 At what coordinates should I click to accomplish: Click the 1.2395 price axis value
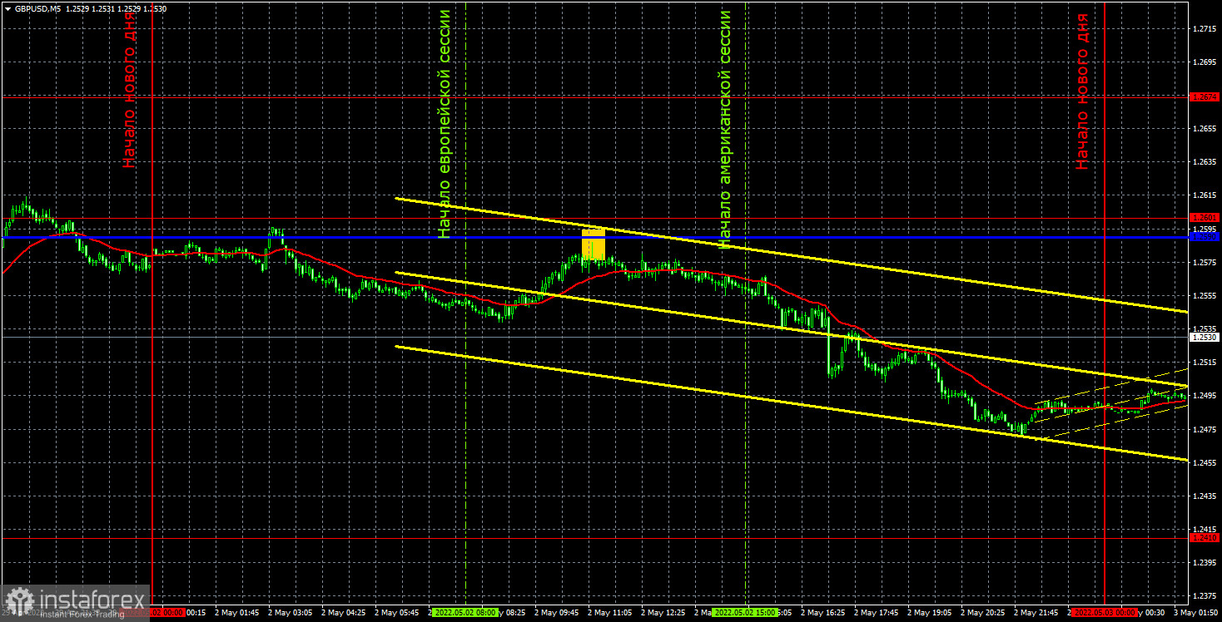(1205, 563)
